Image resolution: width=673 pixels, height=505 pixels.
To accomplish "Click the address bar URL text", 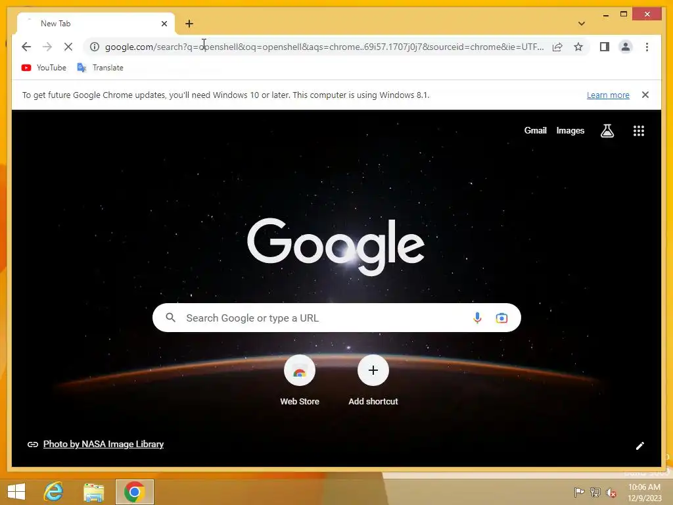I will coord(325,47).
